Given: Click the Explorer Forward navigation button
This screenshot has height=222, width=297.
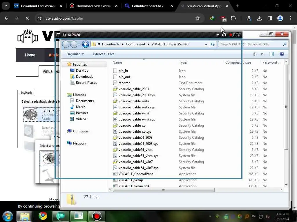Looking at the screenshot, I should point(74,44).
